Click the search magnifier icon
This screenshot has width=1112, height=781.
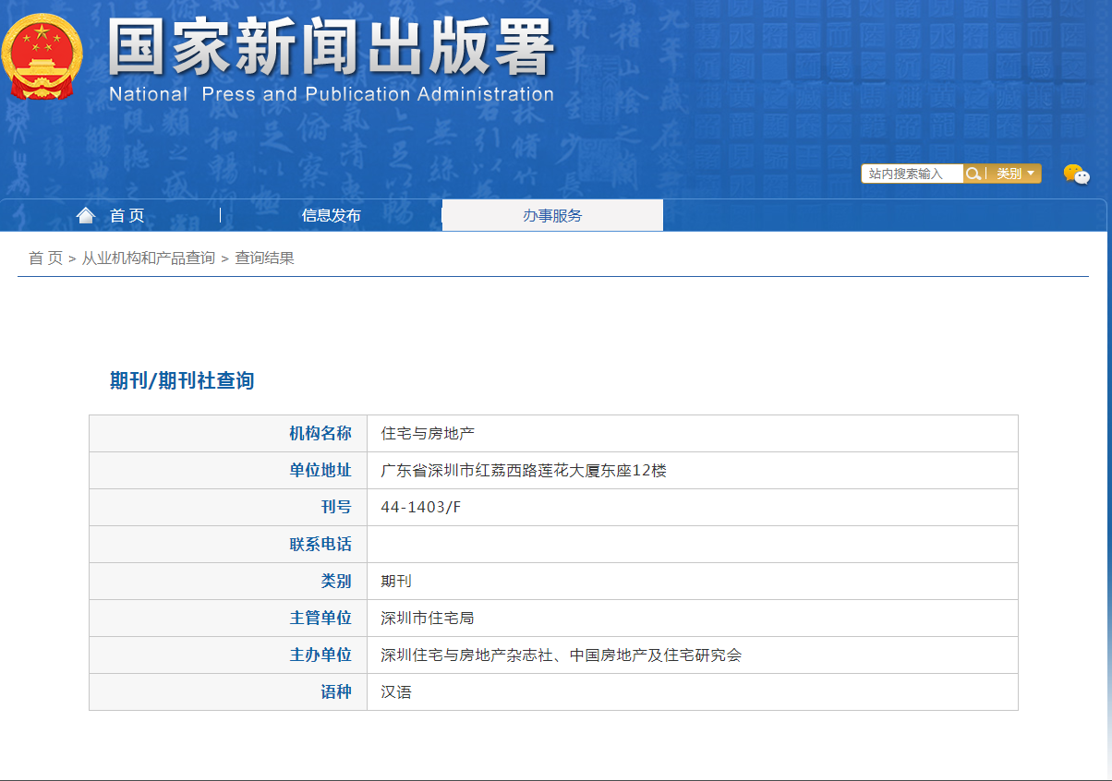973,174
